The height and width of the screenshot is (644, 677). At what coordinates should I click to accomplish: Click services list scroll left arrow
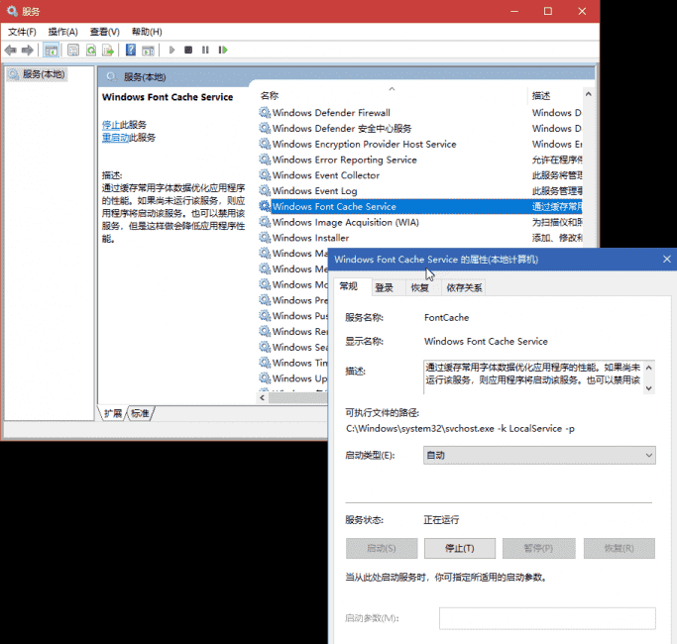[x=262, y=397]
